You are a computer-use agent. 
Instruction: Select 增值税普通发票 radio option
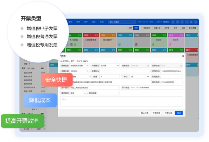coord(22,37)
